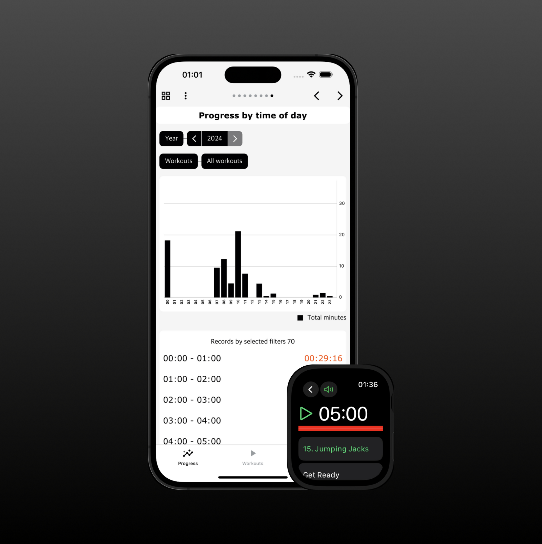Select the Progress menu tab

click(x=188, y=457)
